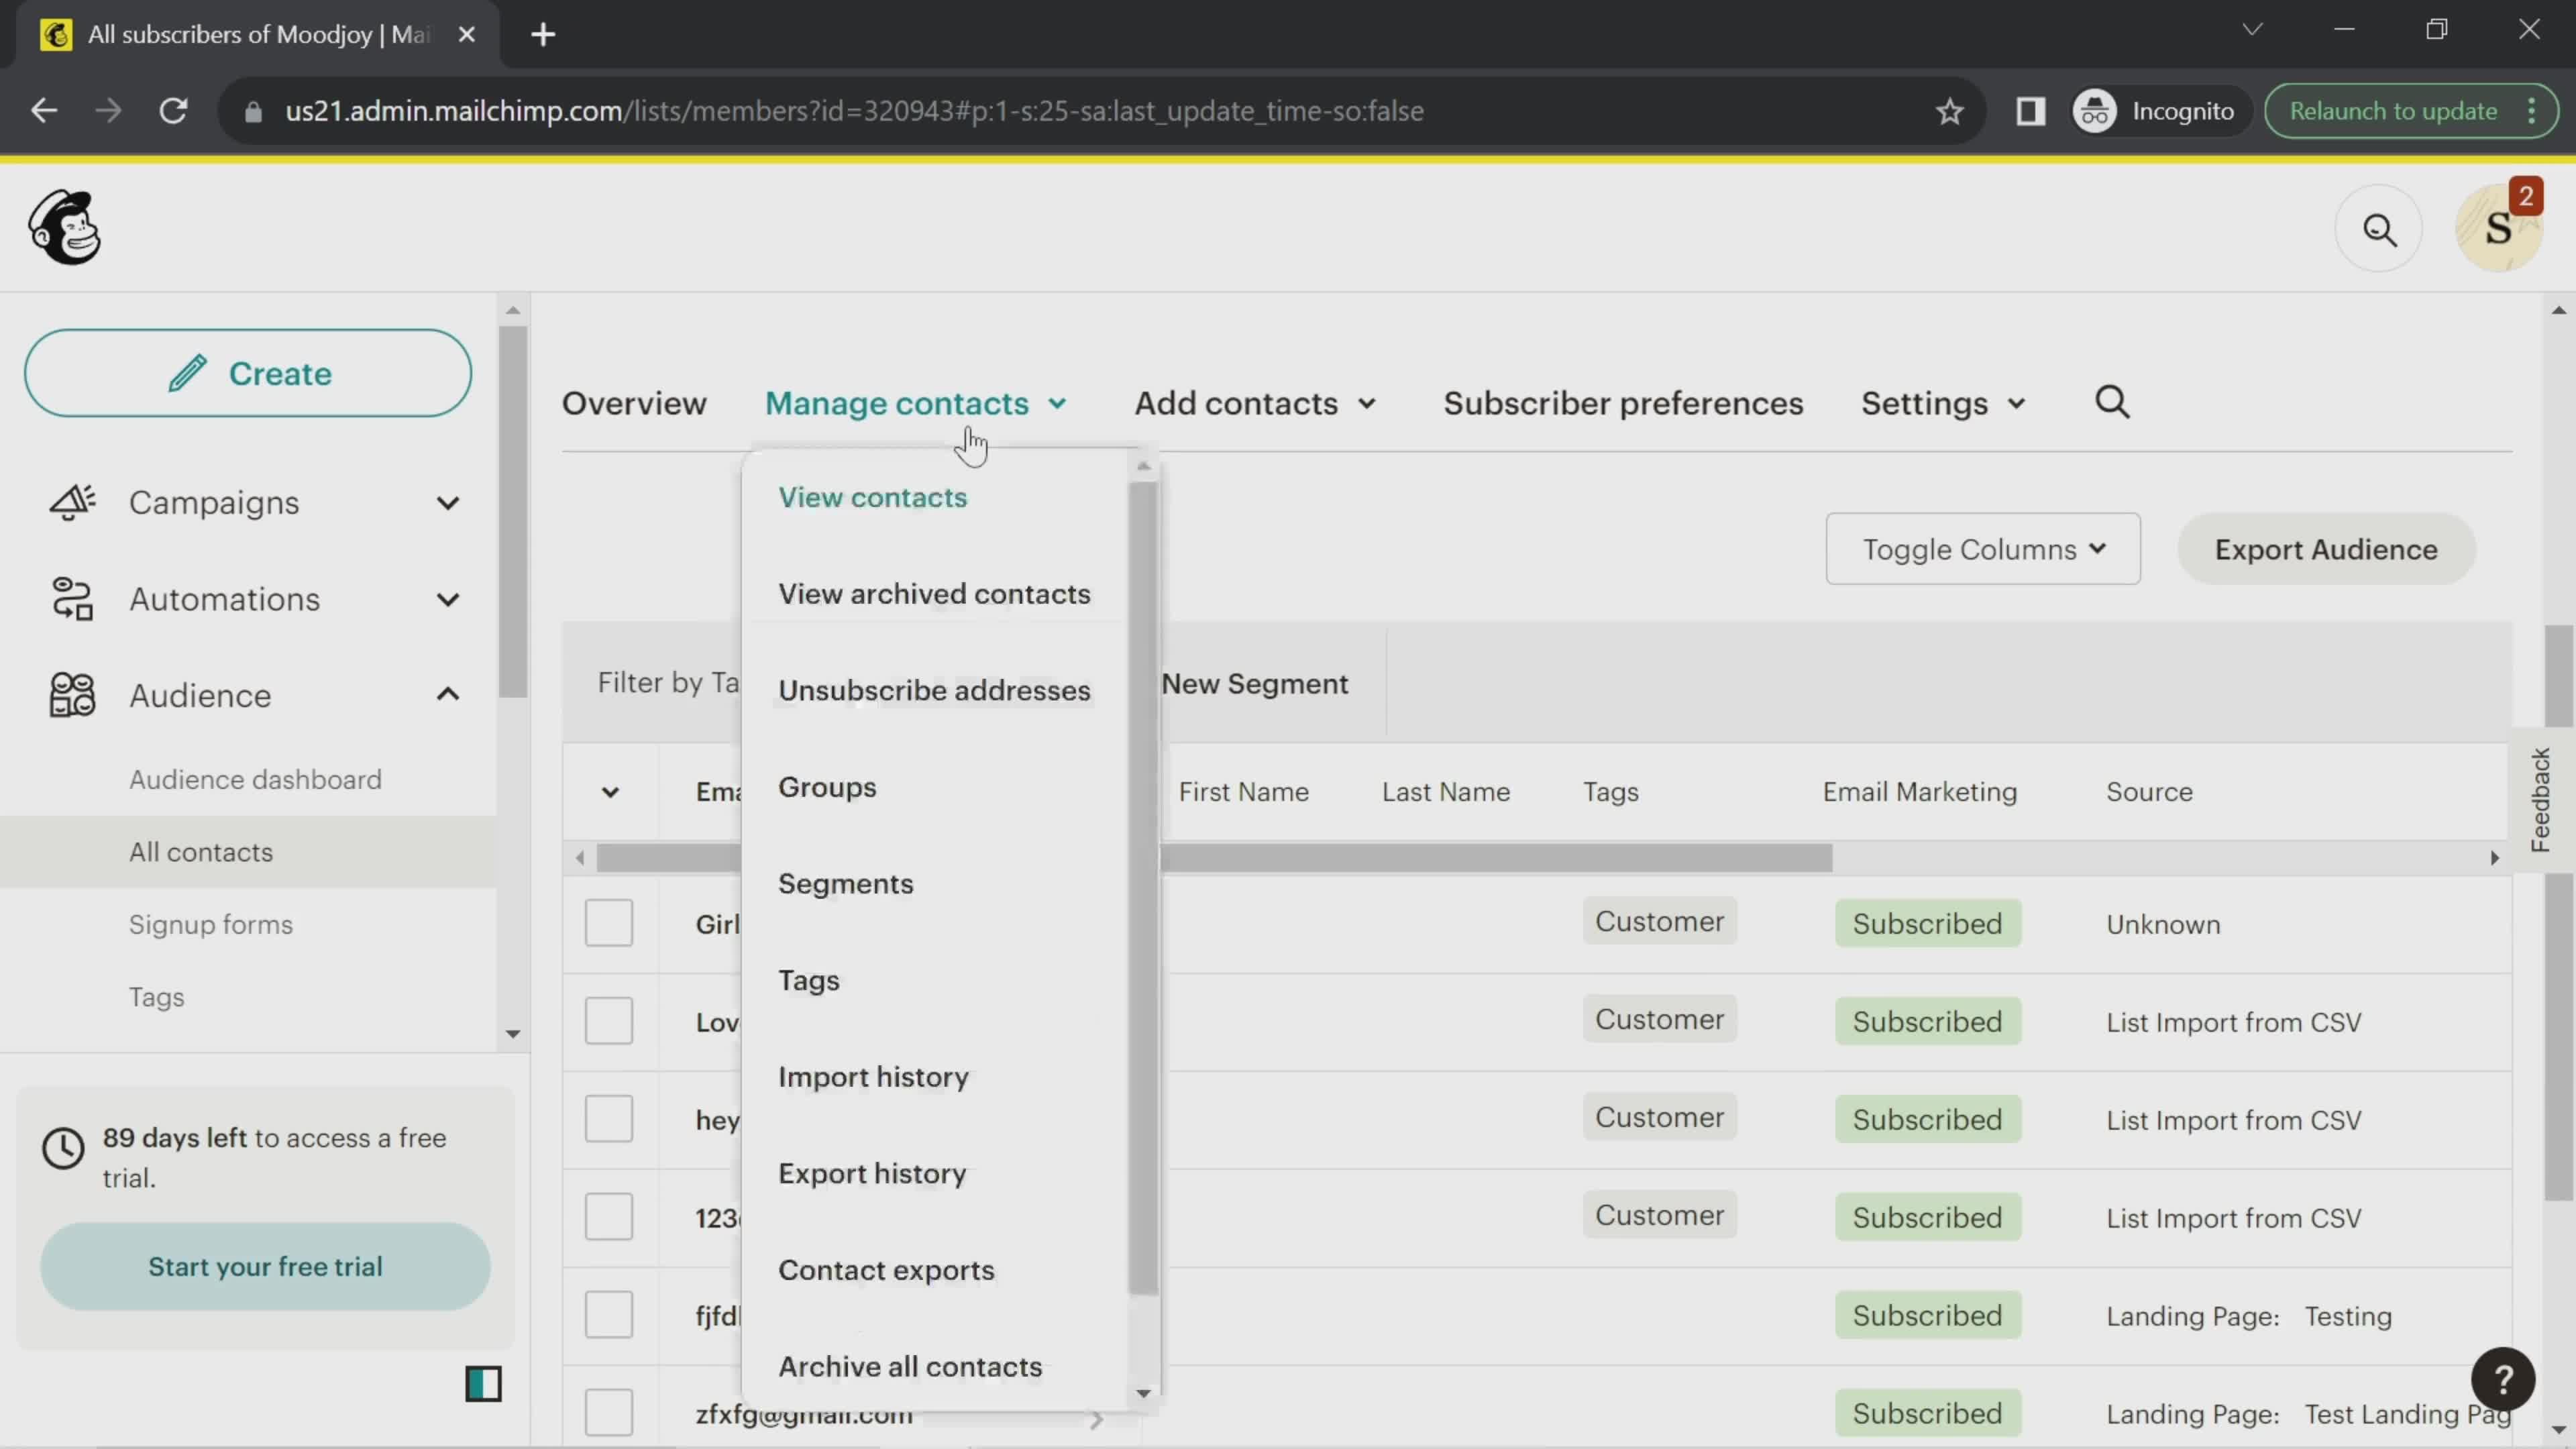Close the Manage contacts dropdown

click(x=915, y=403)
